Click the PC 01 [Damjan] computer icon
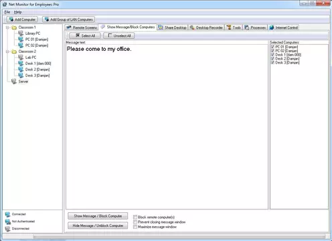 21,39
